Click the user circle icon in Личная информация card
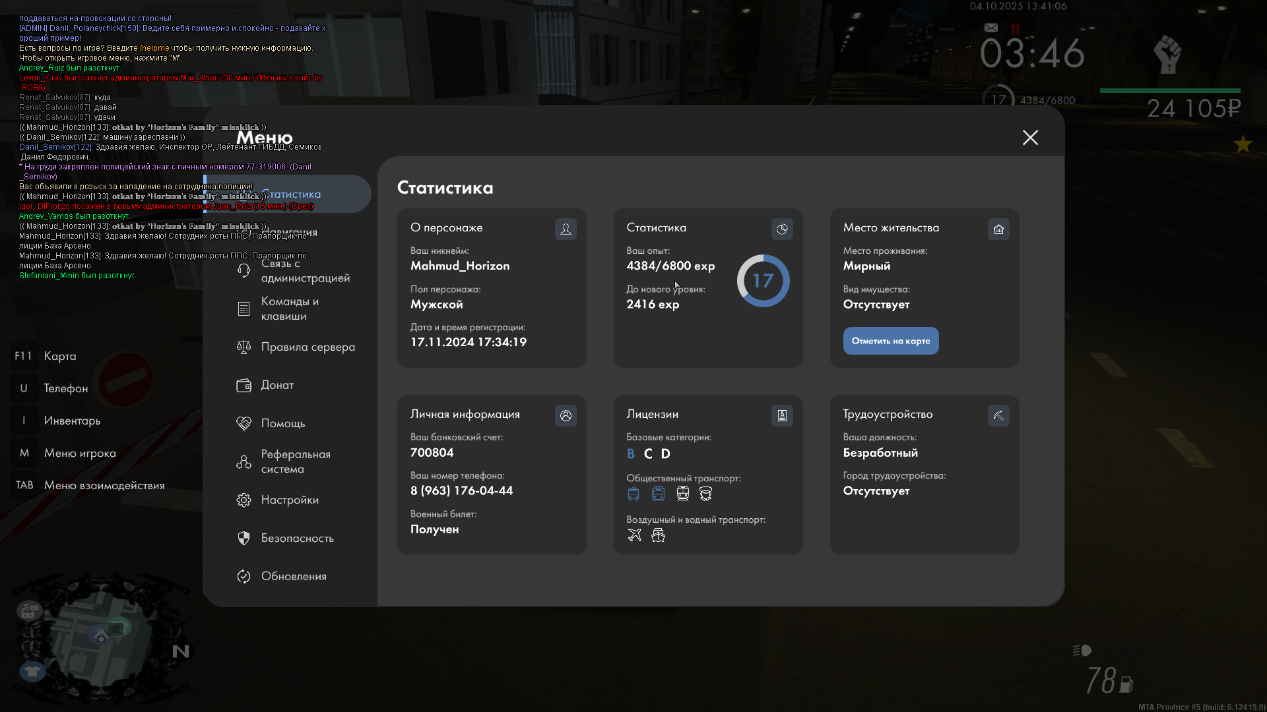1267x712 pixels. pyautogui.click(x=566, y=415)
